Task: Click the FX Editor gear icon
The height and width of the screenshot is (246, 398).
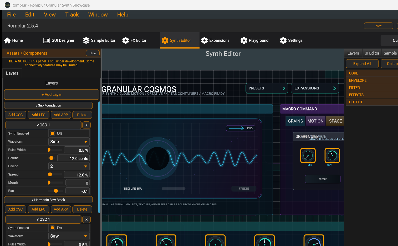Action: pyautogui.click(x=126, y=40)
